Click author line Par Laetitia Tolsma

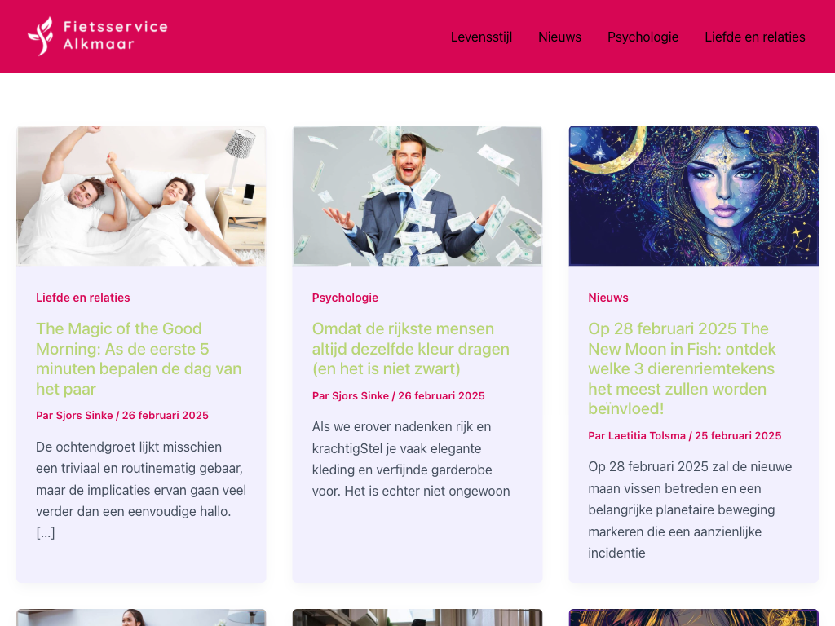pos(684,435)
